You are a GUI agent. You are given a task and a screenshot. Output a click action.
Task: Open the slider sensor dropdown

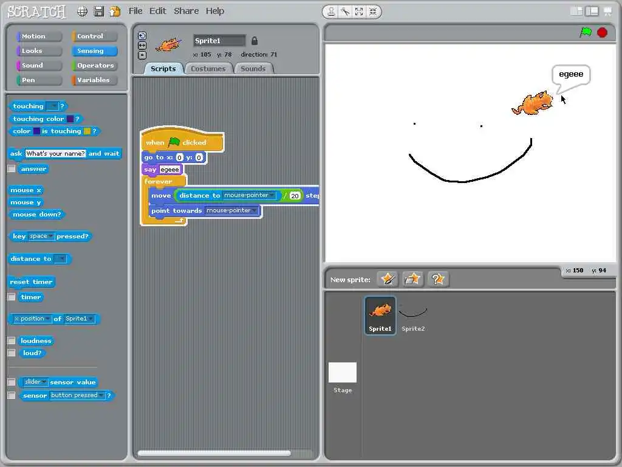pos(35,382)
